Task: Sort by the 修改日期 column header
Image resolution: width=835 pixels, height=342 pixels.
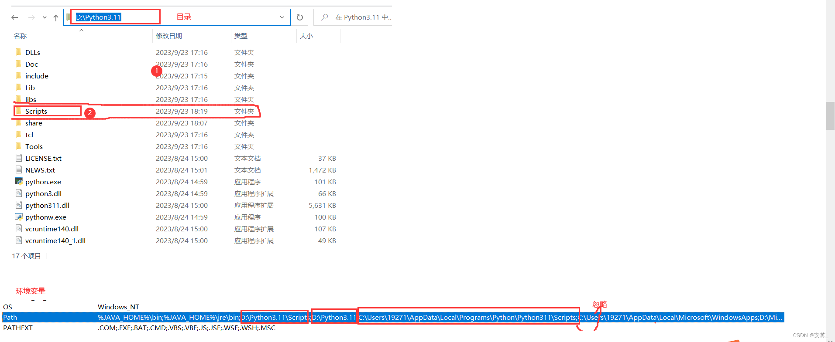Action: 169,36
